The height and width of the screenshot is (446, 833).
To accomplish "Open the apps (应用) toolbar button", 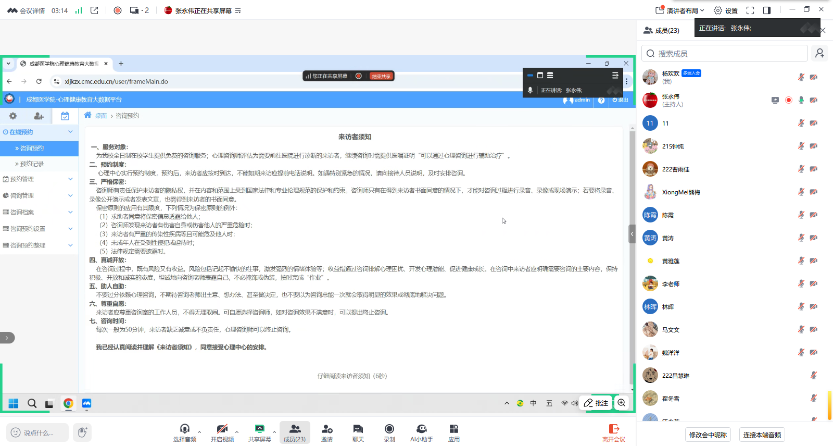I will click(x=454, y=433).
